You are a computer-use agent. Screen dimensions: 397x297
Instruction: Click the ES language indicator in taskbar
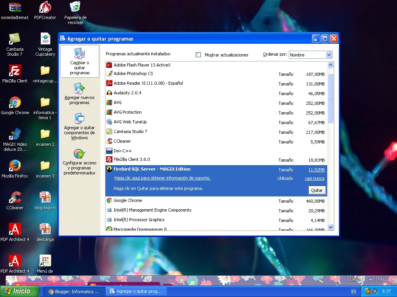coord(354,292)
